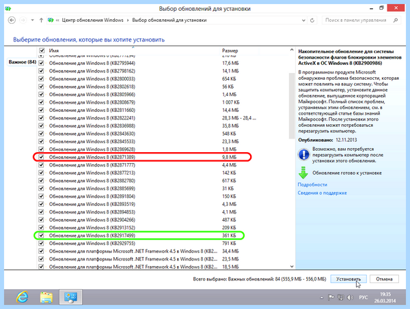Click the Установить button
This screenshot has width=410, height=309.
click(348, 279)
